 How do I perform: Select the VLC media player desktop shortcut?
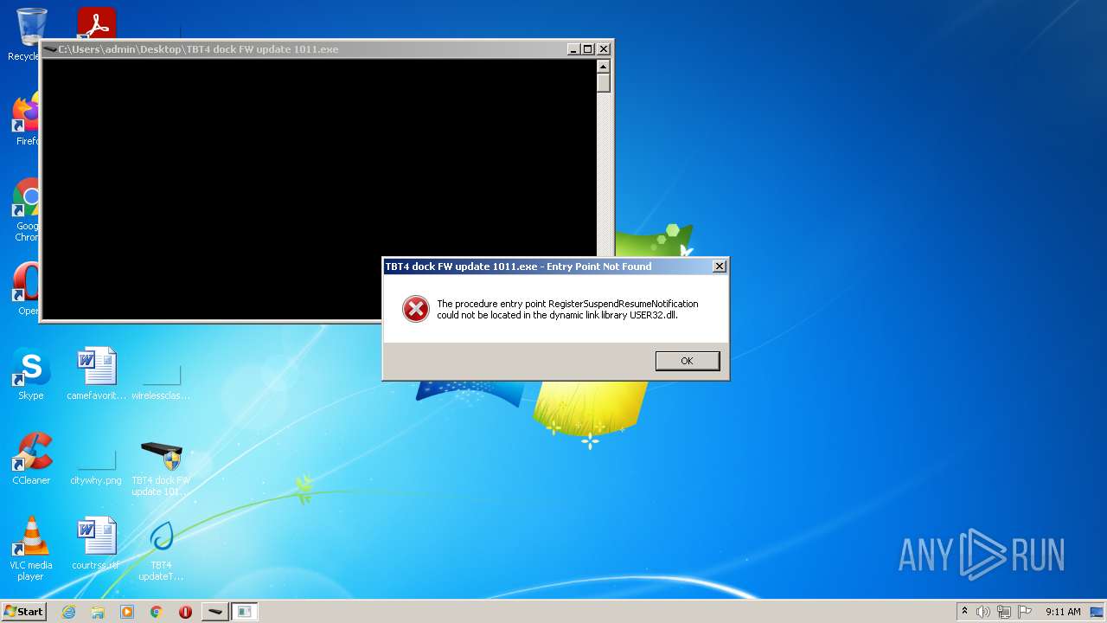click(x=31, y=549)
